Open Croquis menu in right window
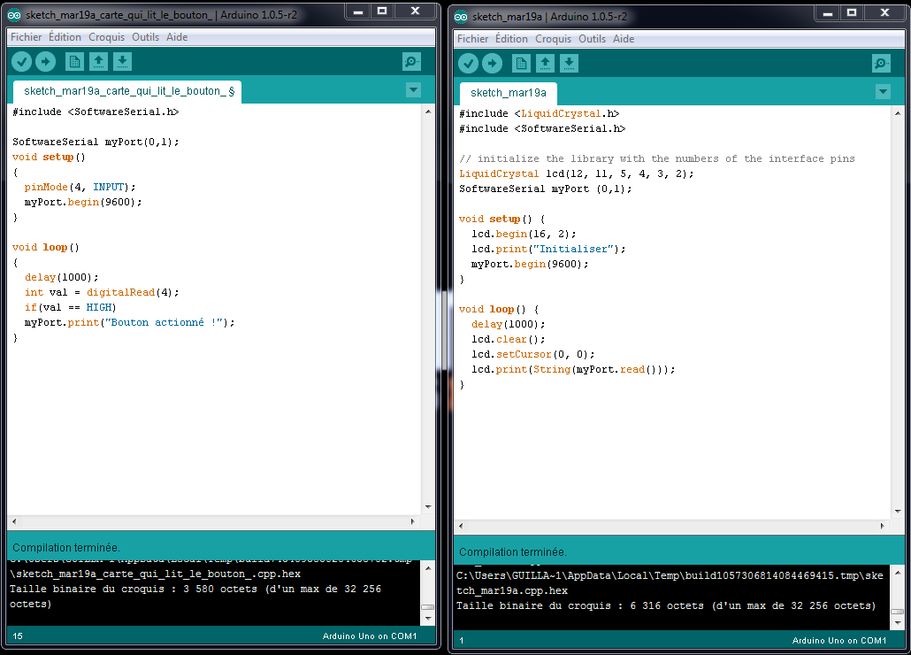Screen dimensions: 911x655 (x=553, y=39)
